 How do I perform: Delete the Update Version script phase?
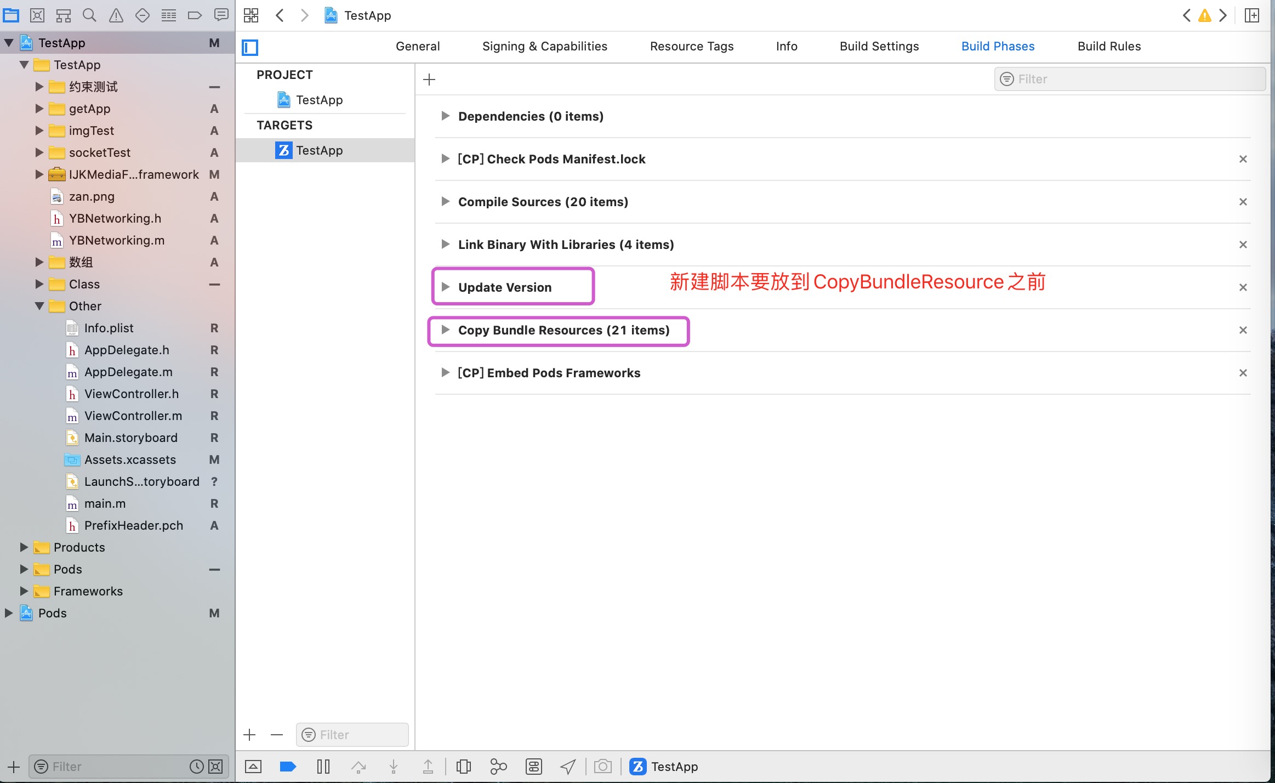click(x=1243, y=287)
